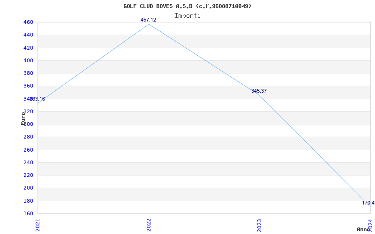This screenshot has height=234, width=375.
Task: Click the Anno x-axis title
Action: click(x=364, y=229)
